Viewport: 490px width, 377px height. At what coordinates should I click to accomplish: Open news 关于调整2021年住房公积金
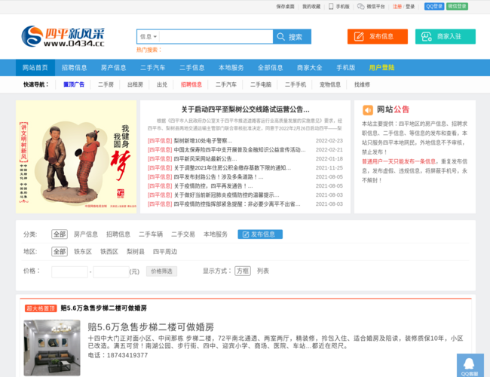point(232,168)
